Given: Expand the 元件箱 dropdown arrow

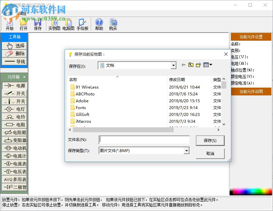Looking at the screenshot, I should (x=24, y=77).
